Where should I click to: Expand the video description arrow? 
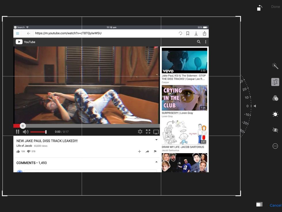[157, 140]
